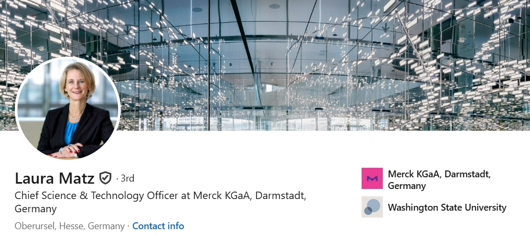Click the verified shield badge beside Laura Matz
Image resolution: width=530 pixels, height=235 pixels.
tap(105, 178)
